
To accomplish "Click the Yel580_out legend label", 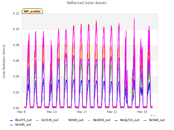I will (76, 120).
